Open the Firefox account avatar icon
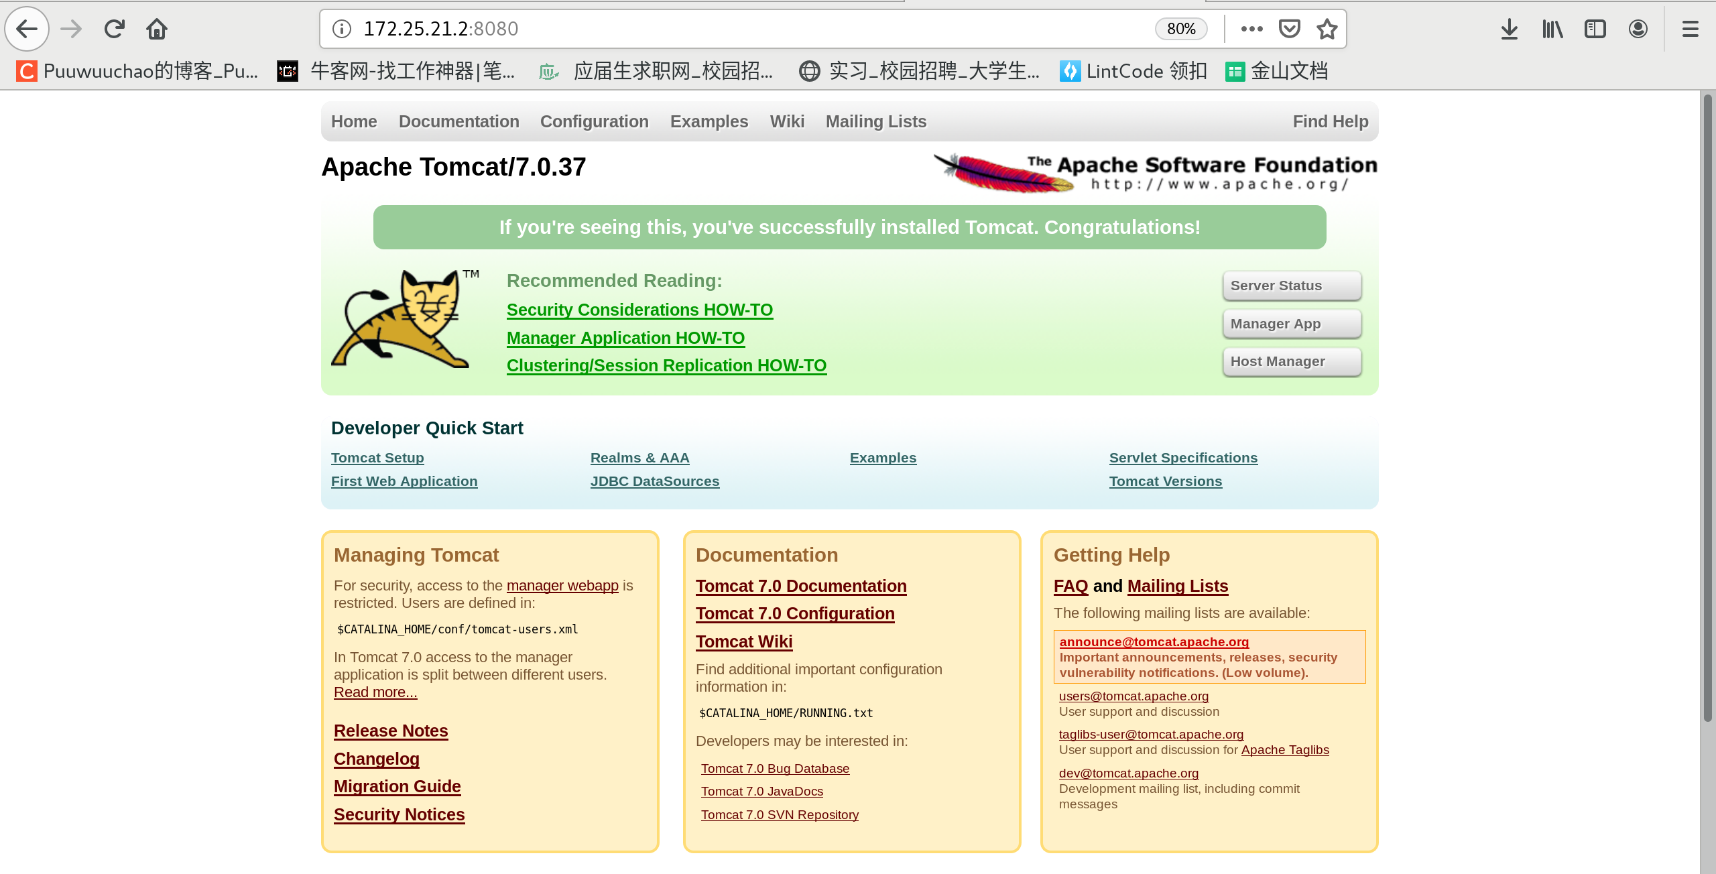This screenshot has height=874, width=1716. point(1638,29)
